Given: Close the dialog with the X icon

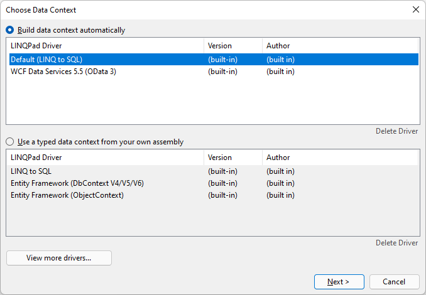Looking at the screenshot, I should tap(416, 9).
